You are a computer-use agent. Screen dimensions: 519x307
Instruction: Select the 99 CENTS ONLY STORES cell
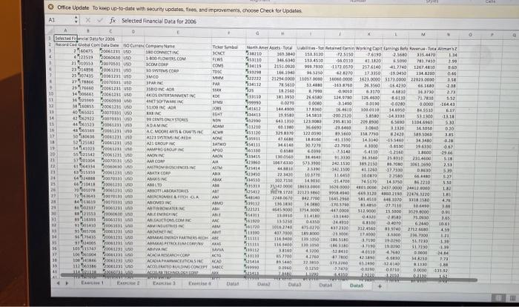point(179,119)
